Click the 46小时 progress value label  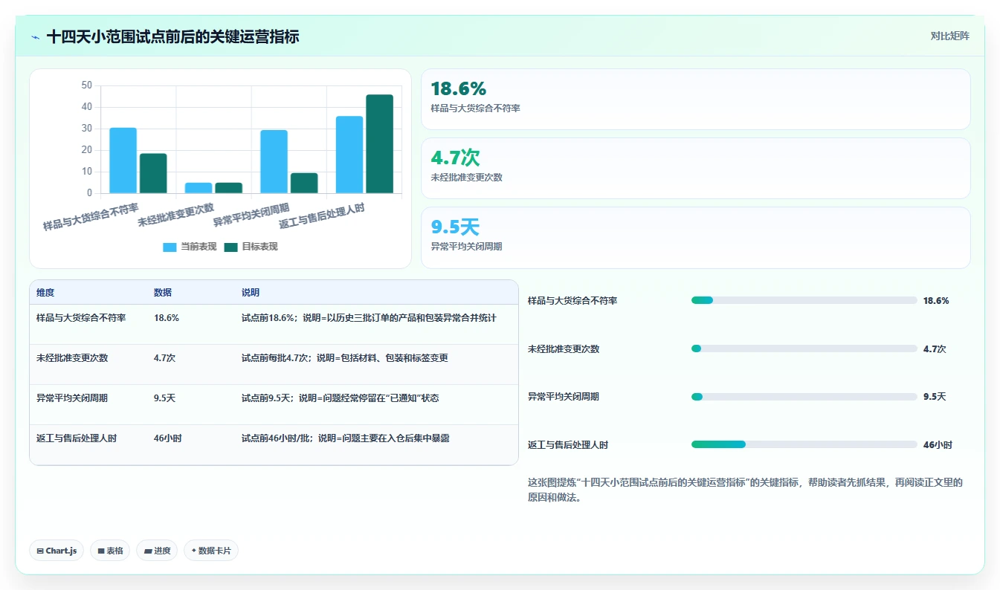point(938,445)
